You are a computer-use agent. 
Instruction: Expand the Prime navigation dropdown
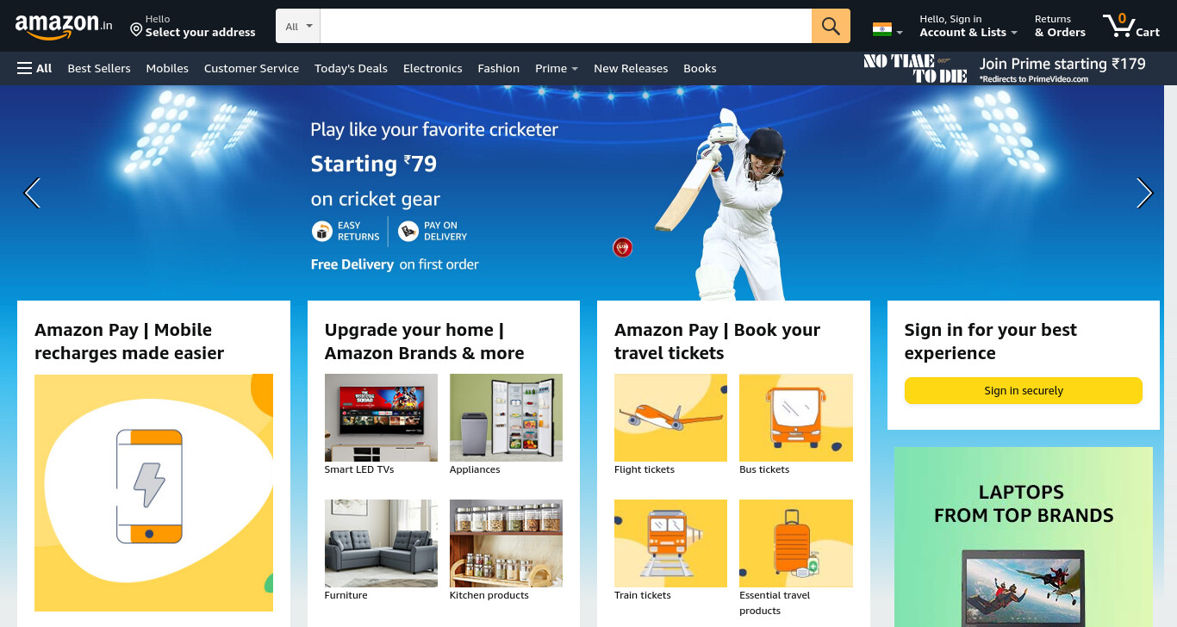click(x=556, y=68)
